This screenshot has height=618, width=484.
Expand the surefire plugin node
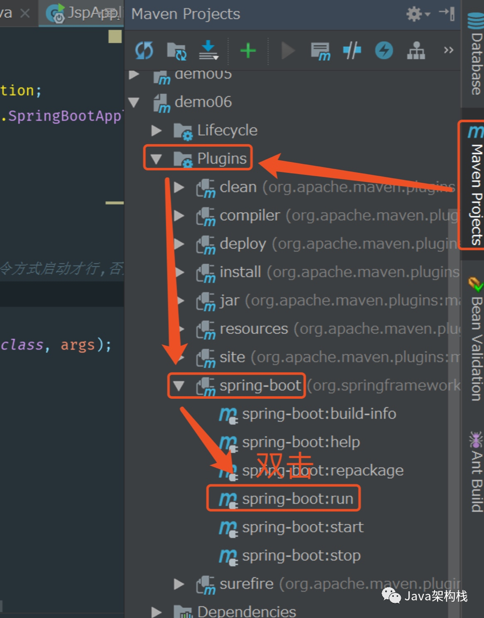[x=178, y=584]
